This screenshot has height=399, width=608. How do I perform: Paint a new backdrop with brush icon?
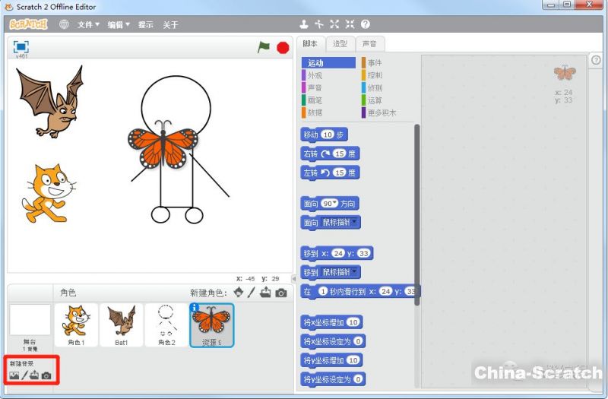pos(24,375)
